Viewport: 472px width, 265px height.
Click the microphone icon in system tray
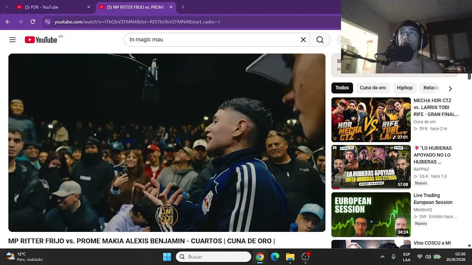(393, 257)
